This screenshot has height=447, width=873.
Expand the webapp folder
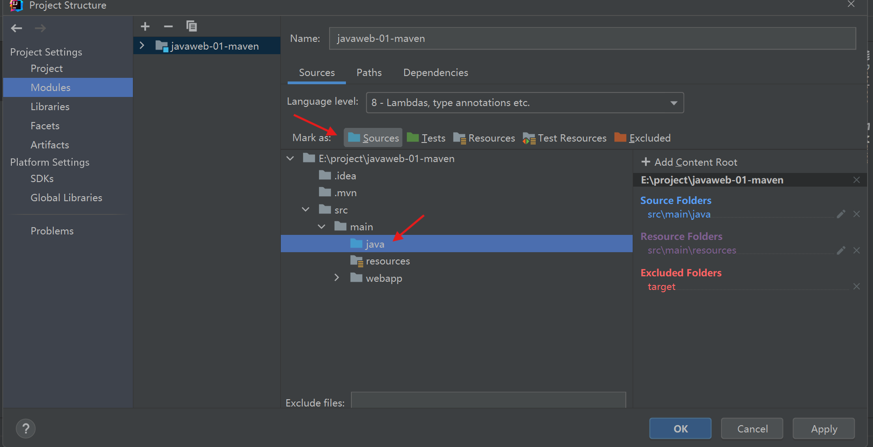click(x=337, y=278)
